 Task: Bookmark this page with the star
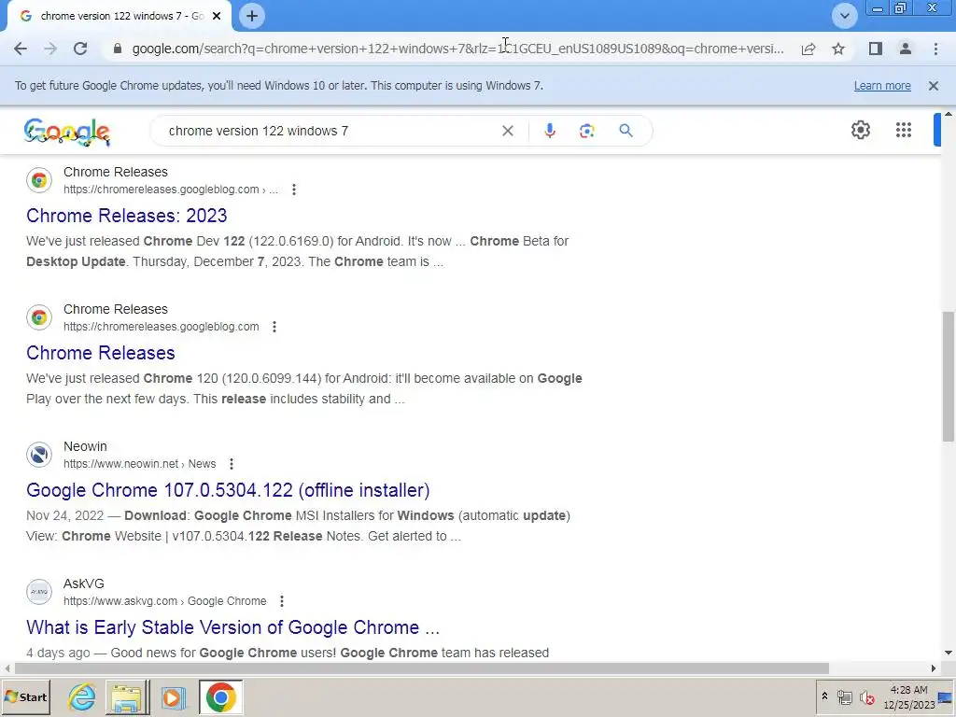click(838, 49)
